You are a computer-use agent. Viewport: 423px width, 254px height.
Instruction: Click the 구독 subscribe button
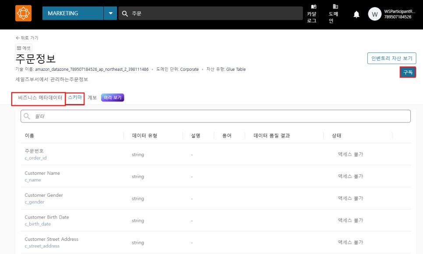point(408,72)
